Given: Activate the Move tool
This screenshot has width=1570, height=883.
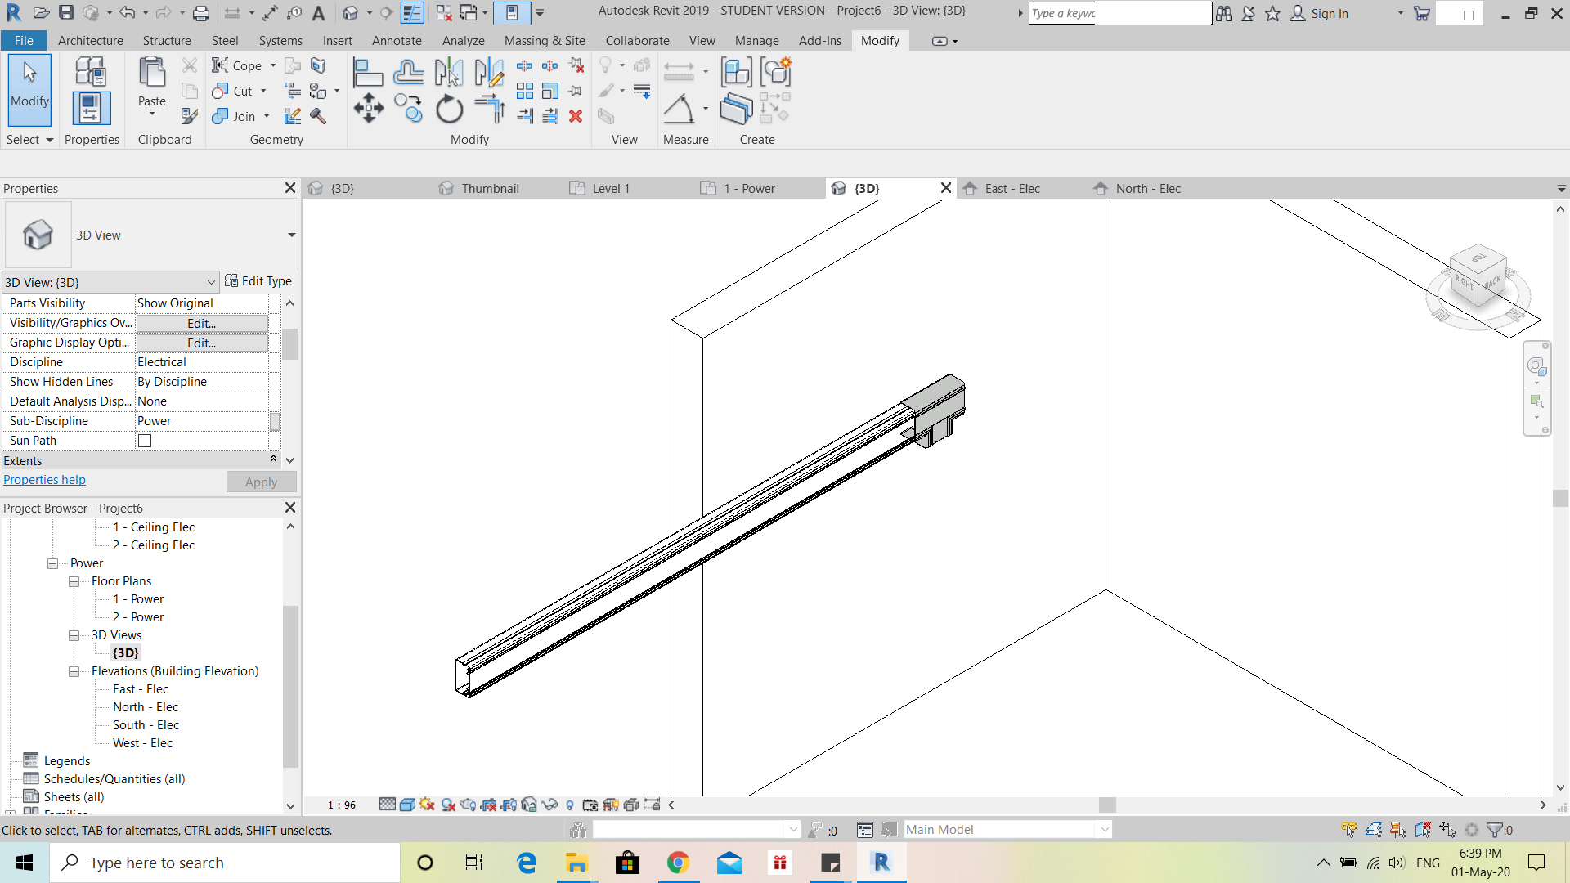Looking at the screenshot, I should tap(368, 107).
